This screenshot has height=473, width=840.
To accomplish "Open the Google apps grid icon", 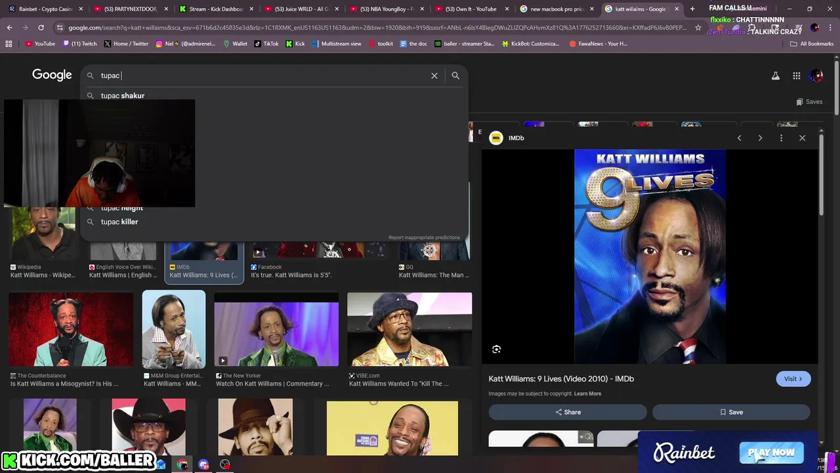I will tap(796, 76).
